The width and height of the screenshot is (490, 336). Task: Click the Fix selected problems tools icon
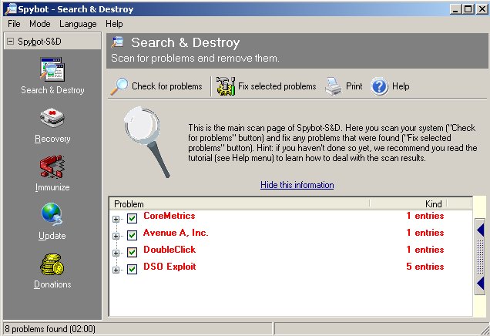[226, 86]
